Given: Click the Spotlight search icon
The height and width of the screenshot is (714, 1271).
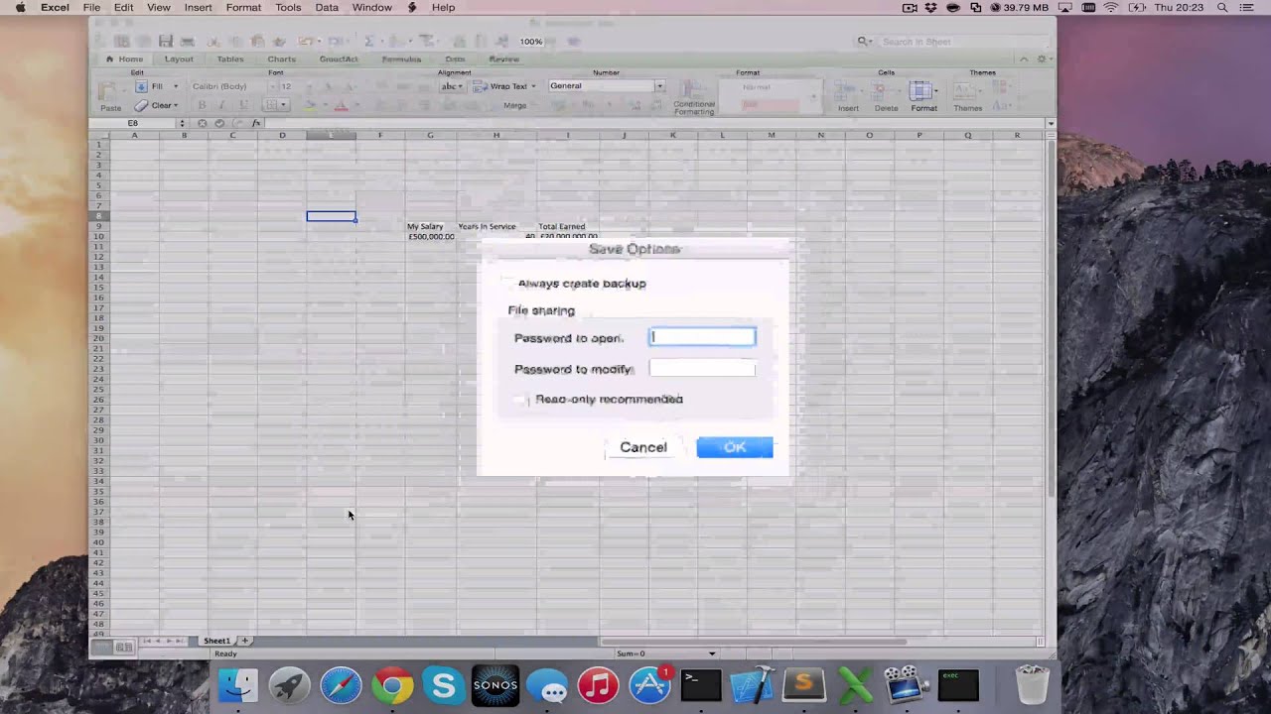Looking at the screenshot, I should click(x=1221, y=7).
